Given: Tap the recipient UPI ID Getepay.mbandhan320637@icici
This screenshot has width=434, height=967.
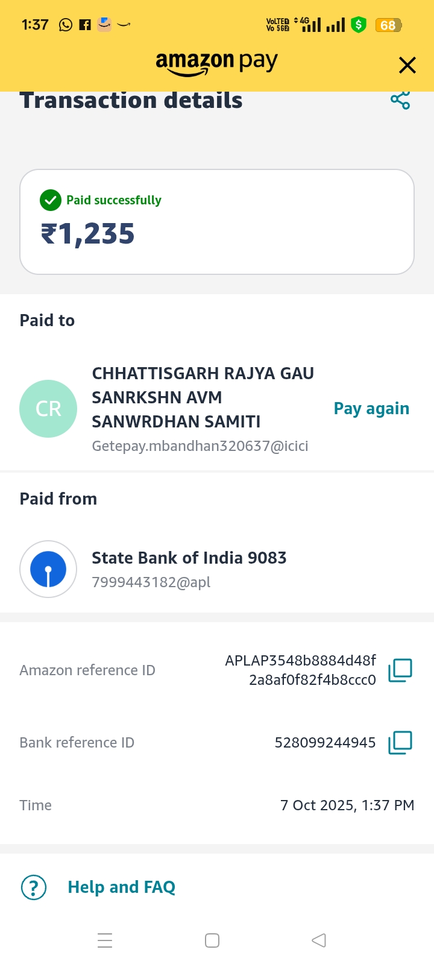Looking at the screenshot, I should (x=200, y=446).
